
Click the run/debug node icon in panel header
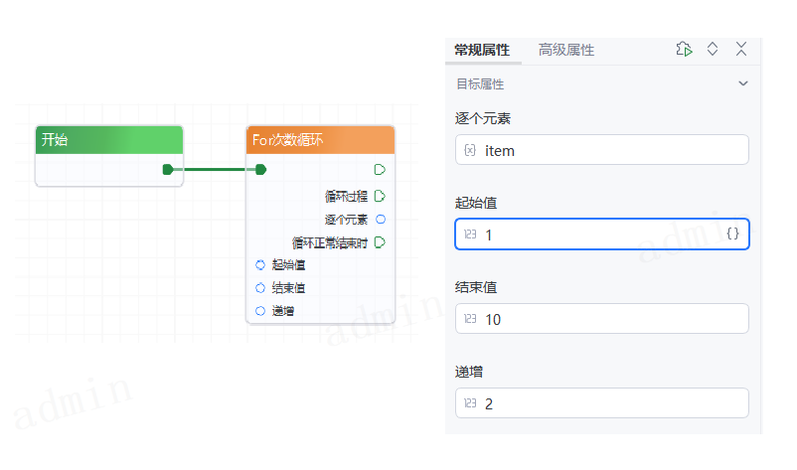(x=683, y=49)
